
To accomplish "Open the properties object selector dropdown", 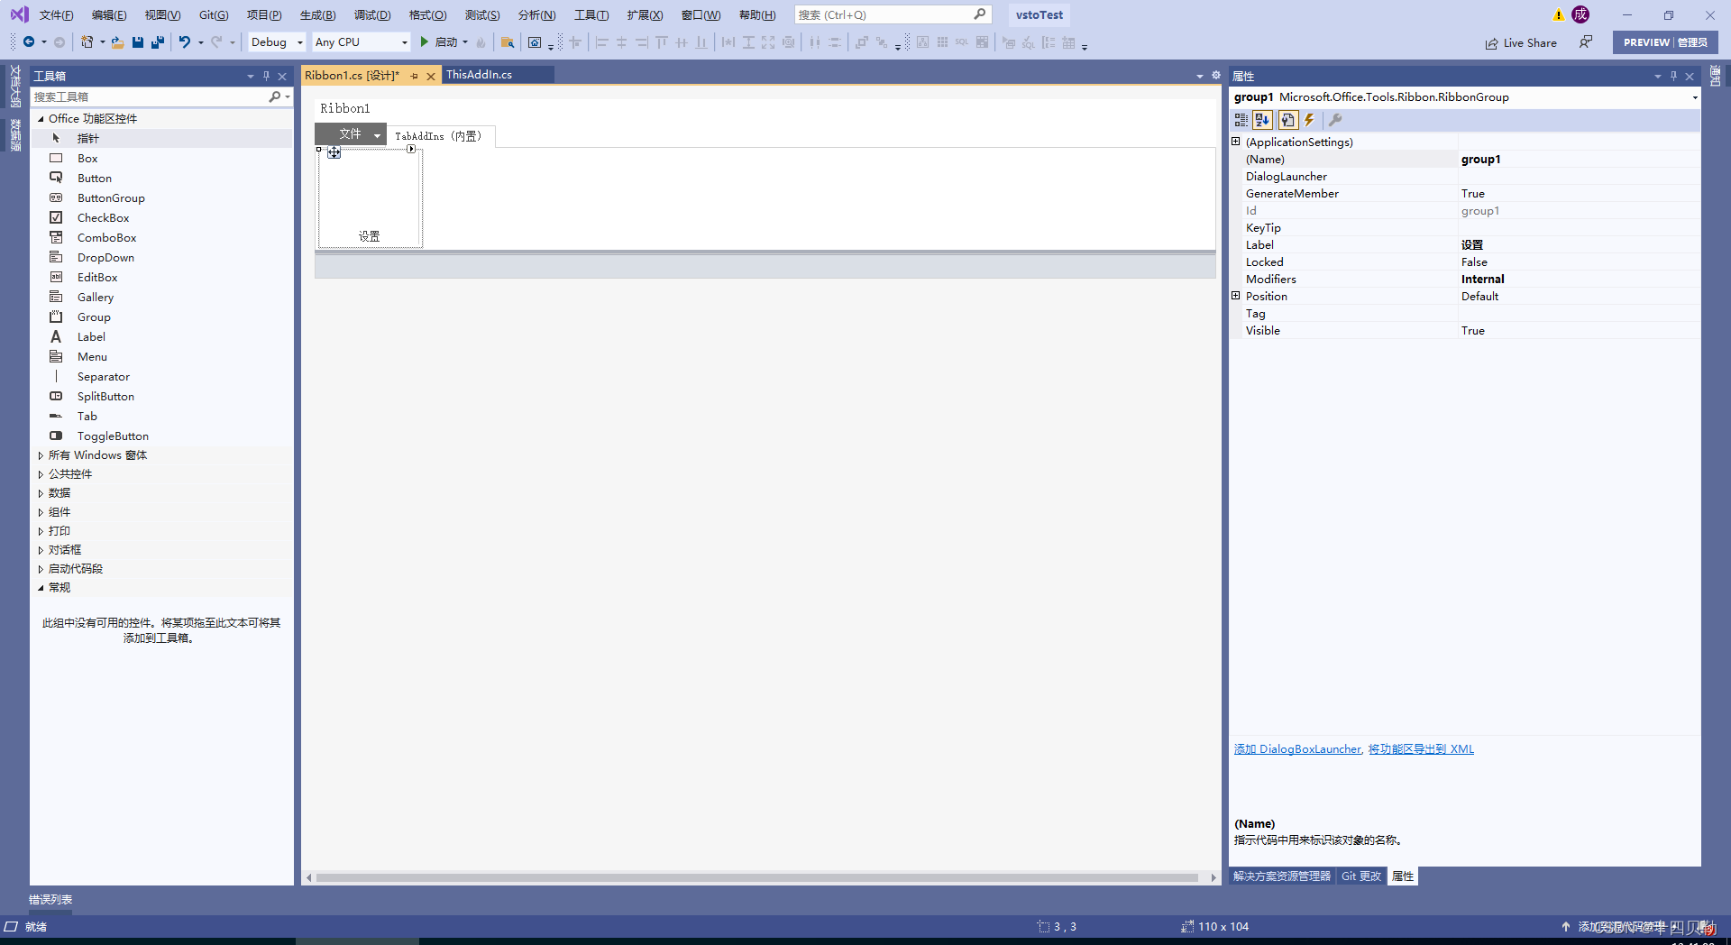I will pos(1695,97).
